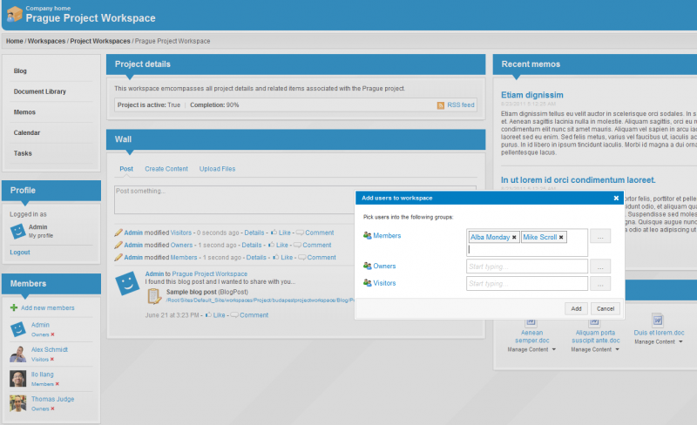Click Details link on Visitors wall entry
Image resolution: width=697 pixels, height=425 pixels.
(254, 233)
